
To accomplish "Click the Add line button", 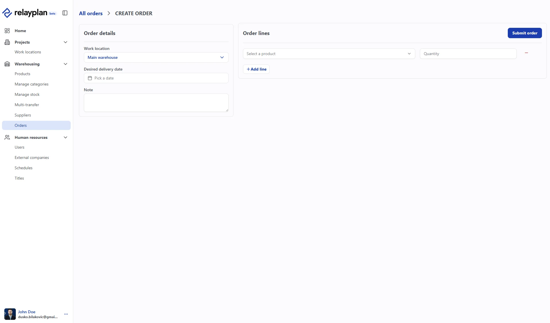I will 256,69.
